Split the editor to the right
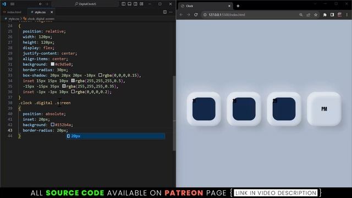Viewport: 352px width, 198px height. [165, 12]
